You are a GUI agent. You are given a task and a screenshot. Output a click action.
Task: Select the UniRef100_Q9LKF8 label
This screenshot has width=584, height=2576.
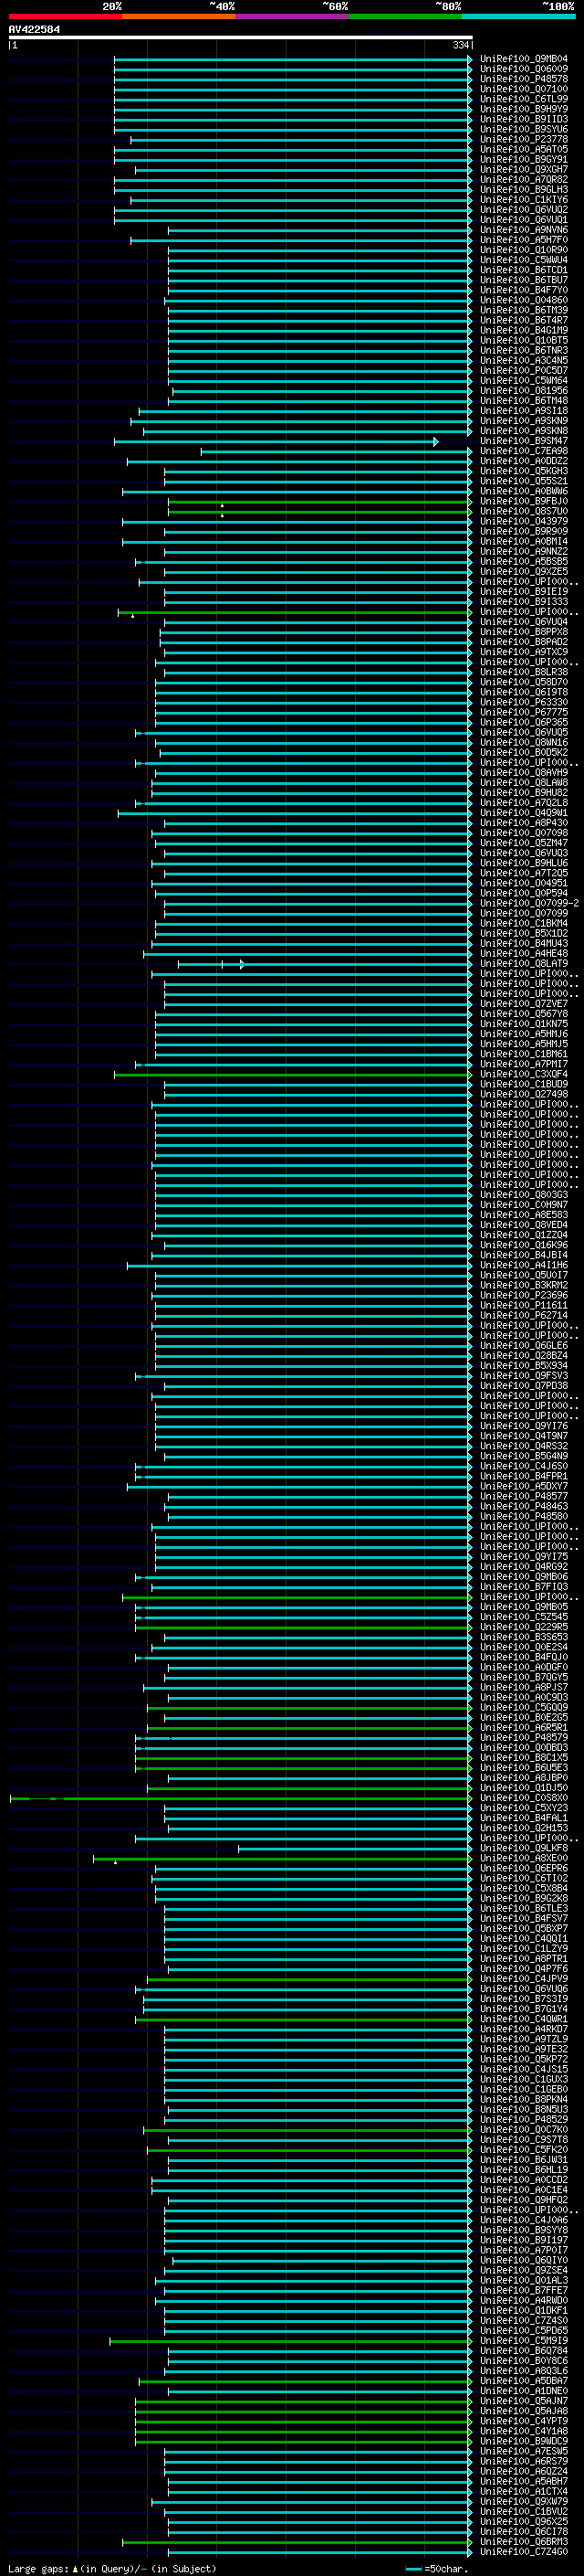click(524, 1848)
